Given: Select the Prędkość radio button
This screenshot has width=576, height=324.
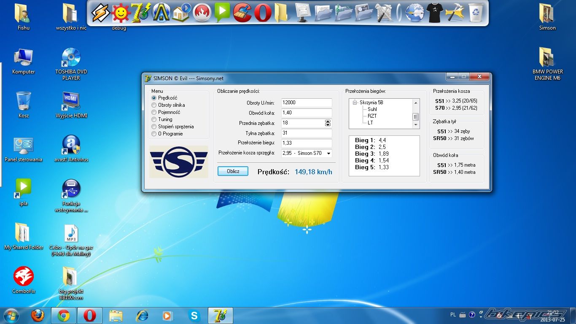Looking at the screenshot, I should pyautogui.click(x=164, y=98).
